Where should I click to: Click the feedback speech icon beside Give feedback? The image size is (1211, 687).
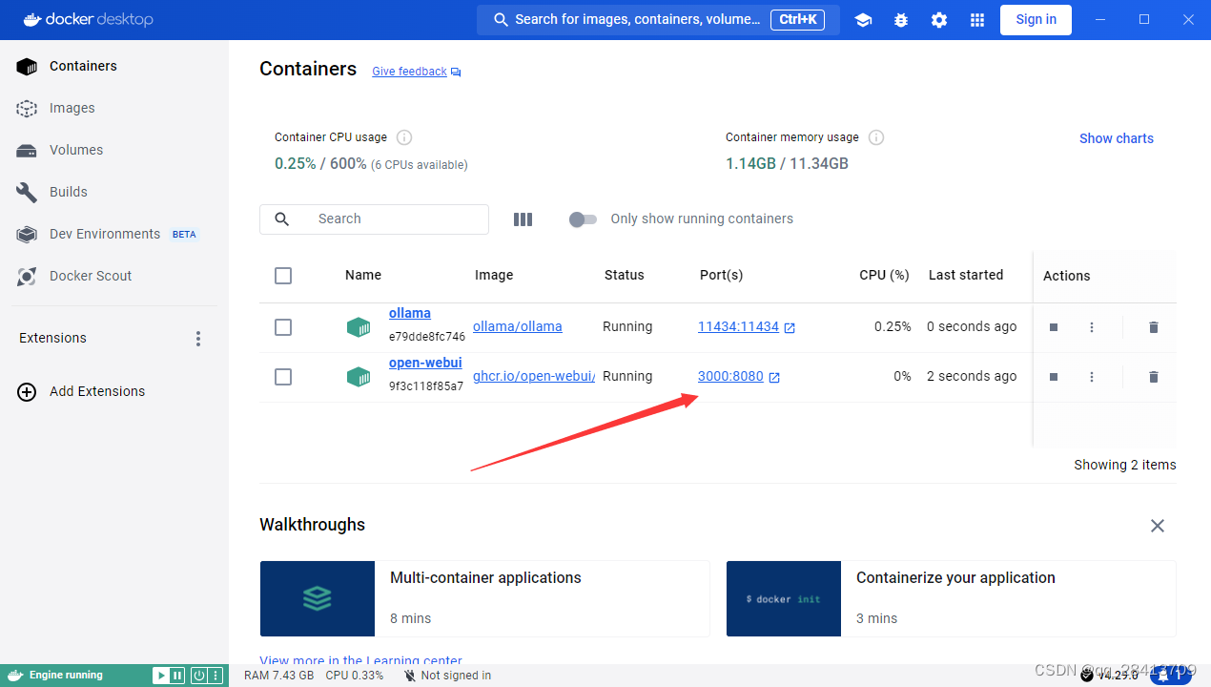[x=456, y=73]
